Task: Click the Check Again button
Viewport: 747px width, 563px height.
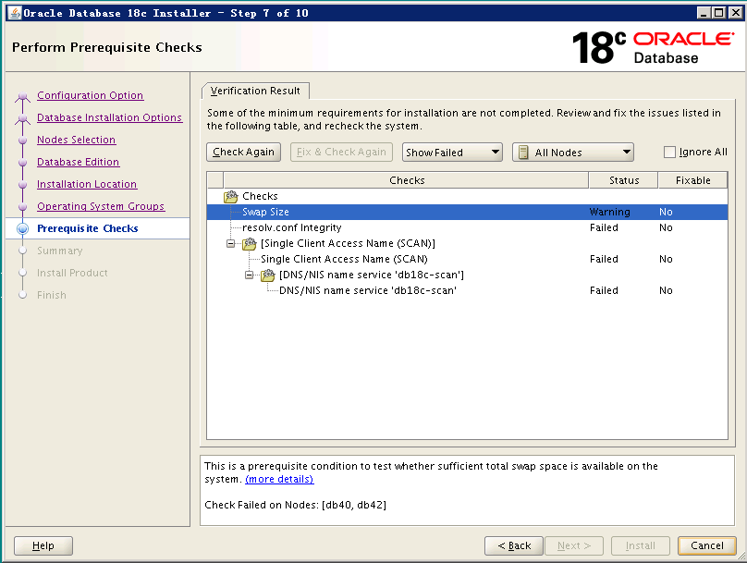Action: click(243, 152)
